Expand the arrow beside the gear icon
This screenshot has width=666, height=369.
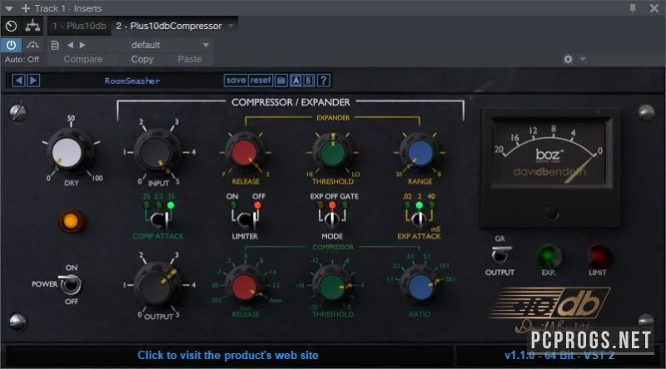pos(583,59)
